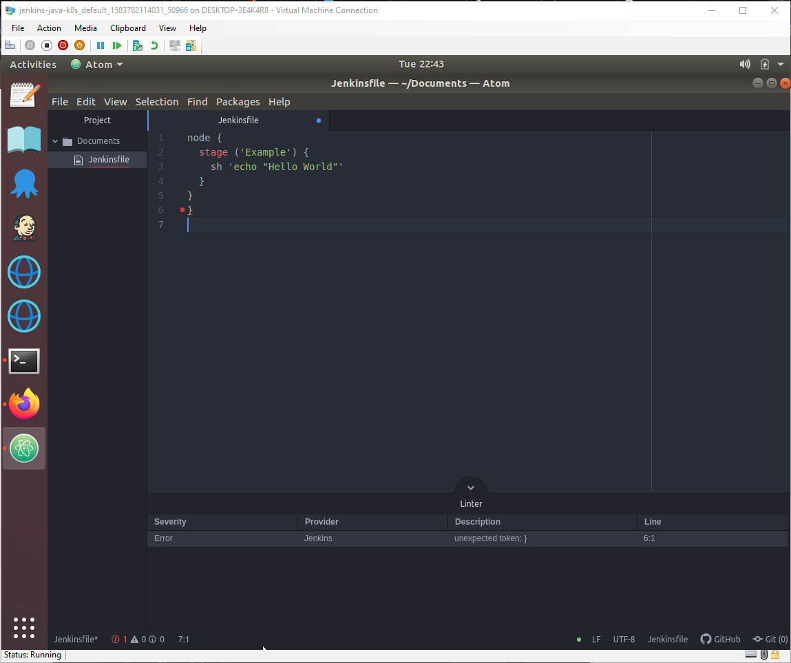Open the Packages menu
Screen dimensions: 791x663
(x=238, y=102)
